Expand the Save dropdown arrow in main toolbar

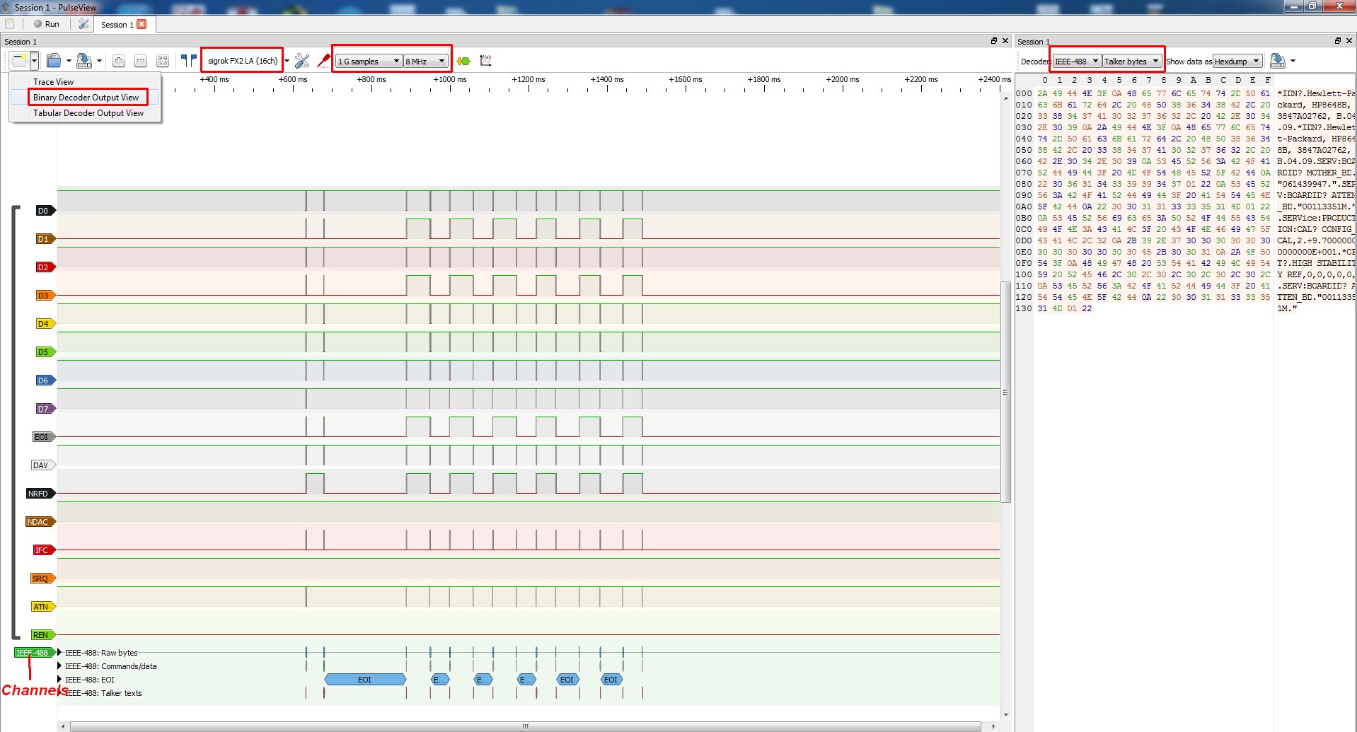point(99,61)
